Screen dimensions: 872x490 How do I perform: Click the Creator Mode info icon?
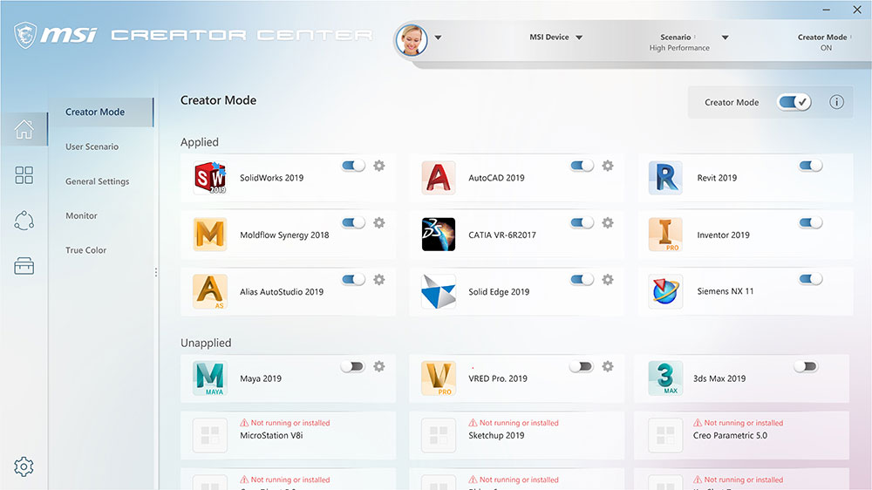point(836,102)
